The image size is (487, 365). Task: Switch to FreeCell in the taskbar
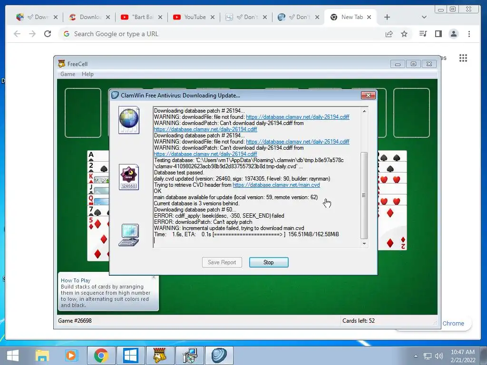tap(160, 355)
